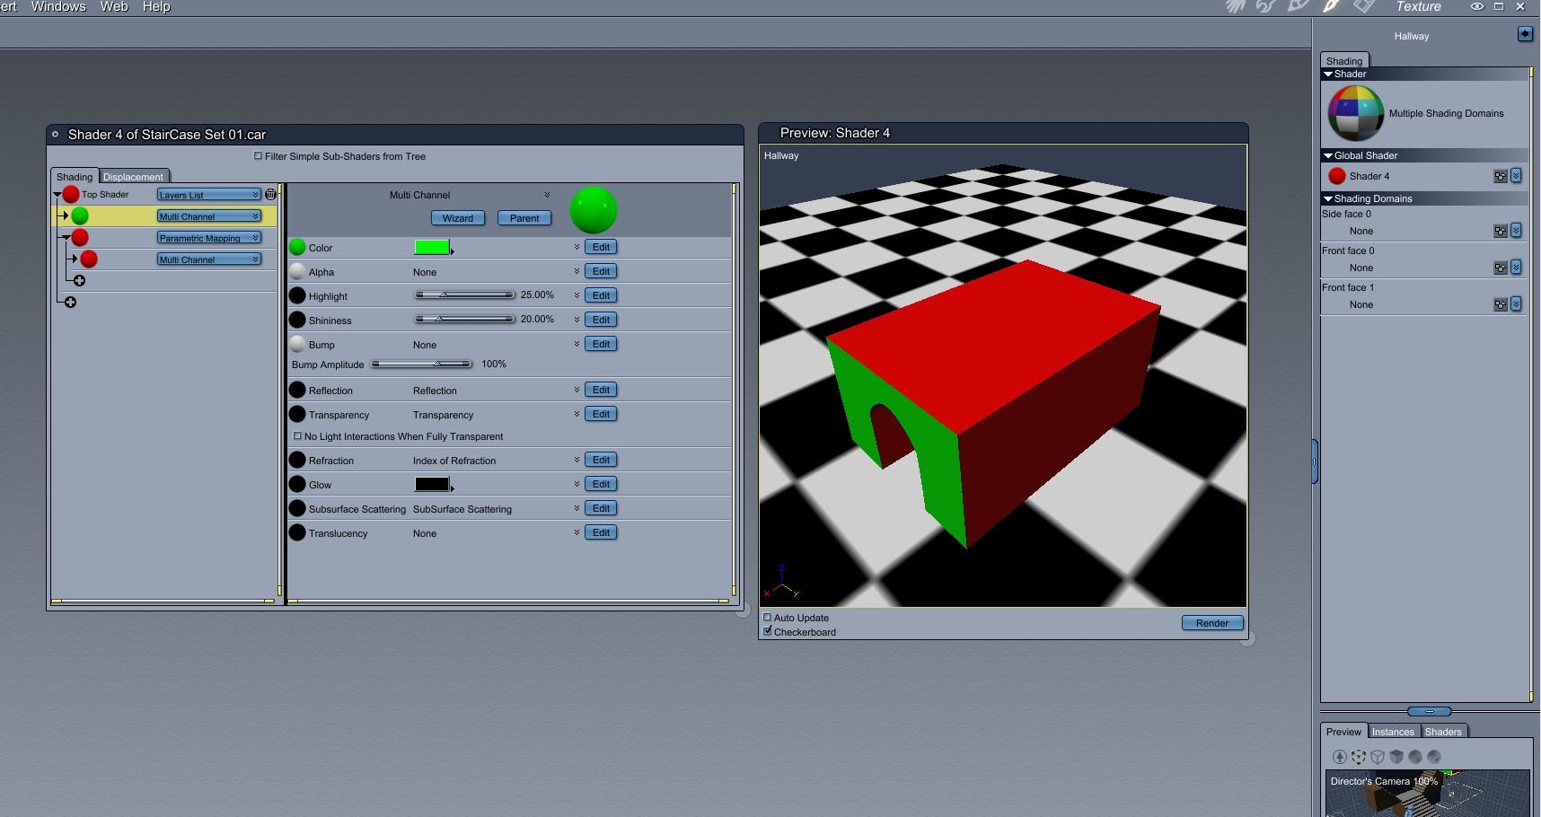Switch to the Texture room brush icon
The width and height of the screenshot is (1541, 817).
[1331, 6]
